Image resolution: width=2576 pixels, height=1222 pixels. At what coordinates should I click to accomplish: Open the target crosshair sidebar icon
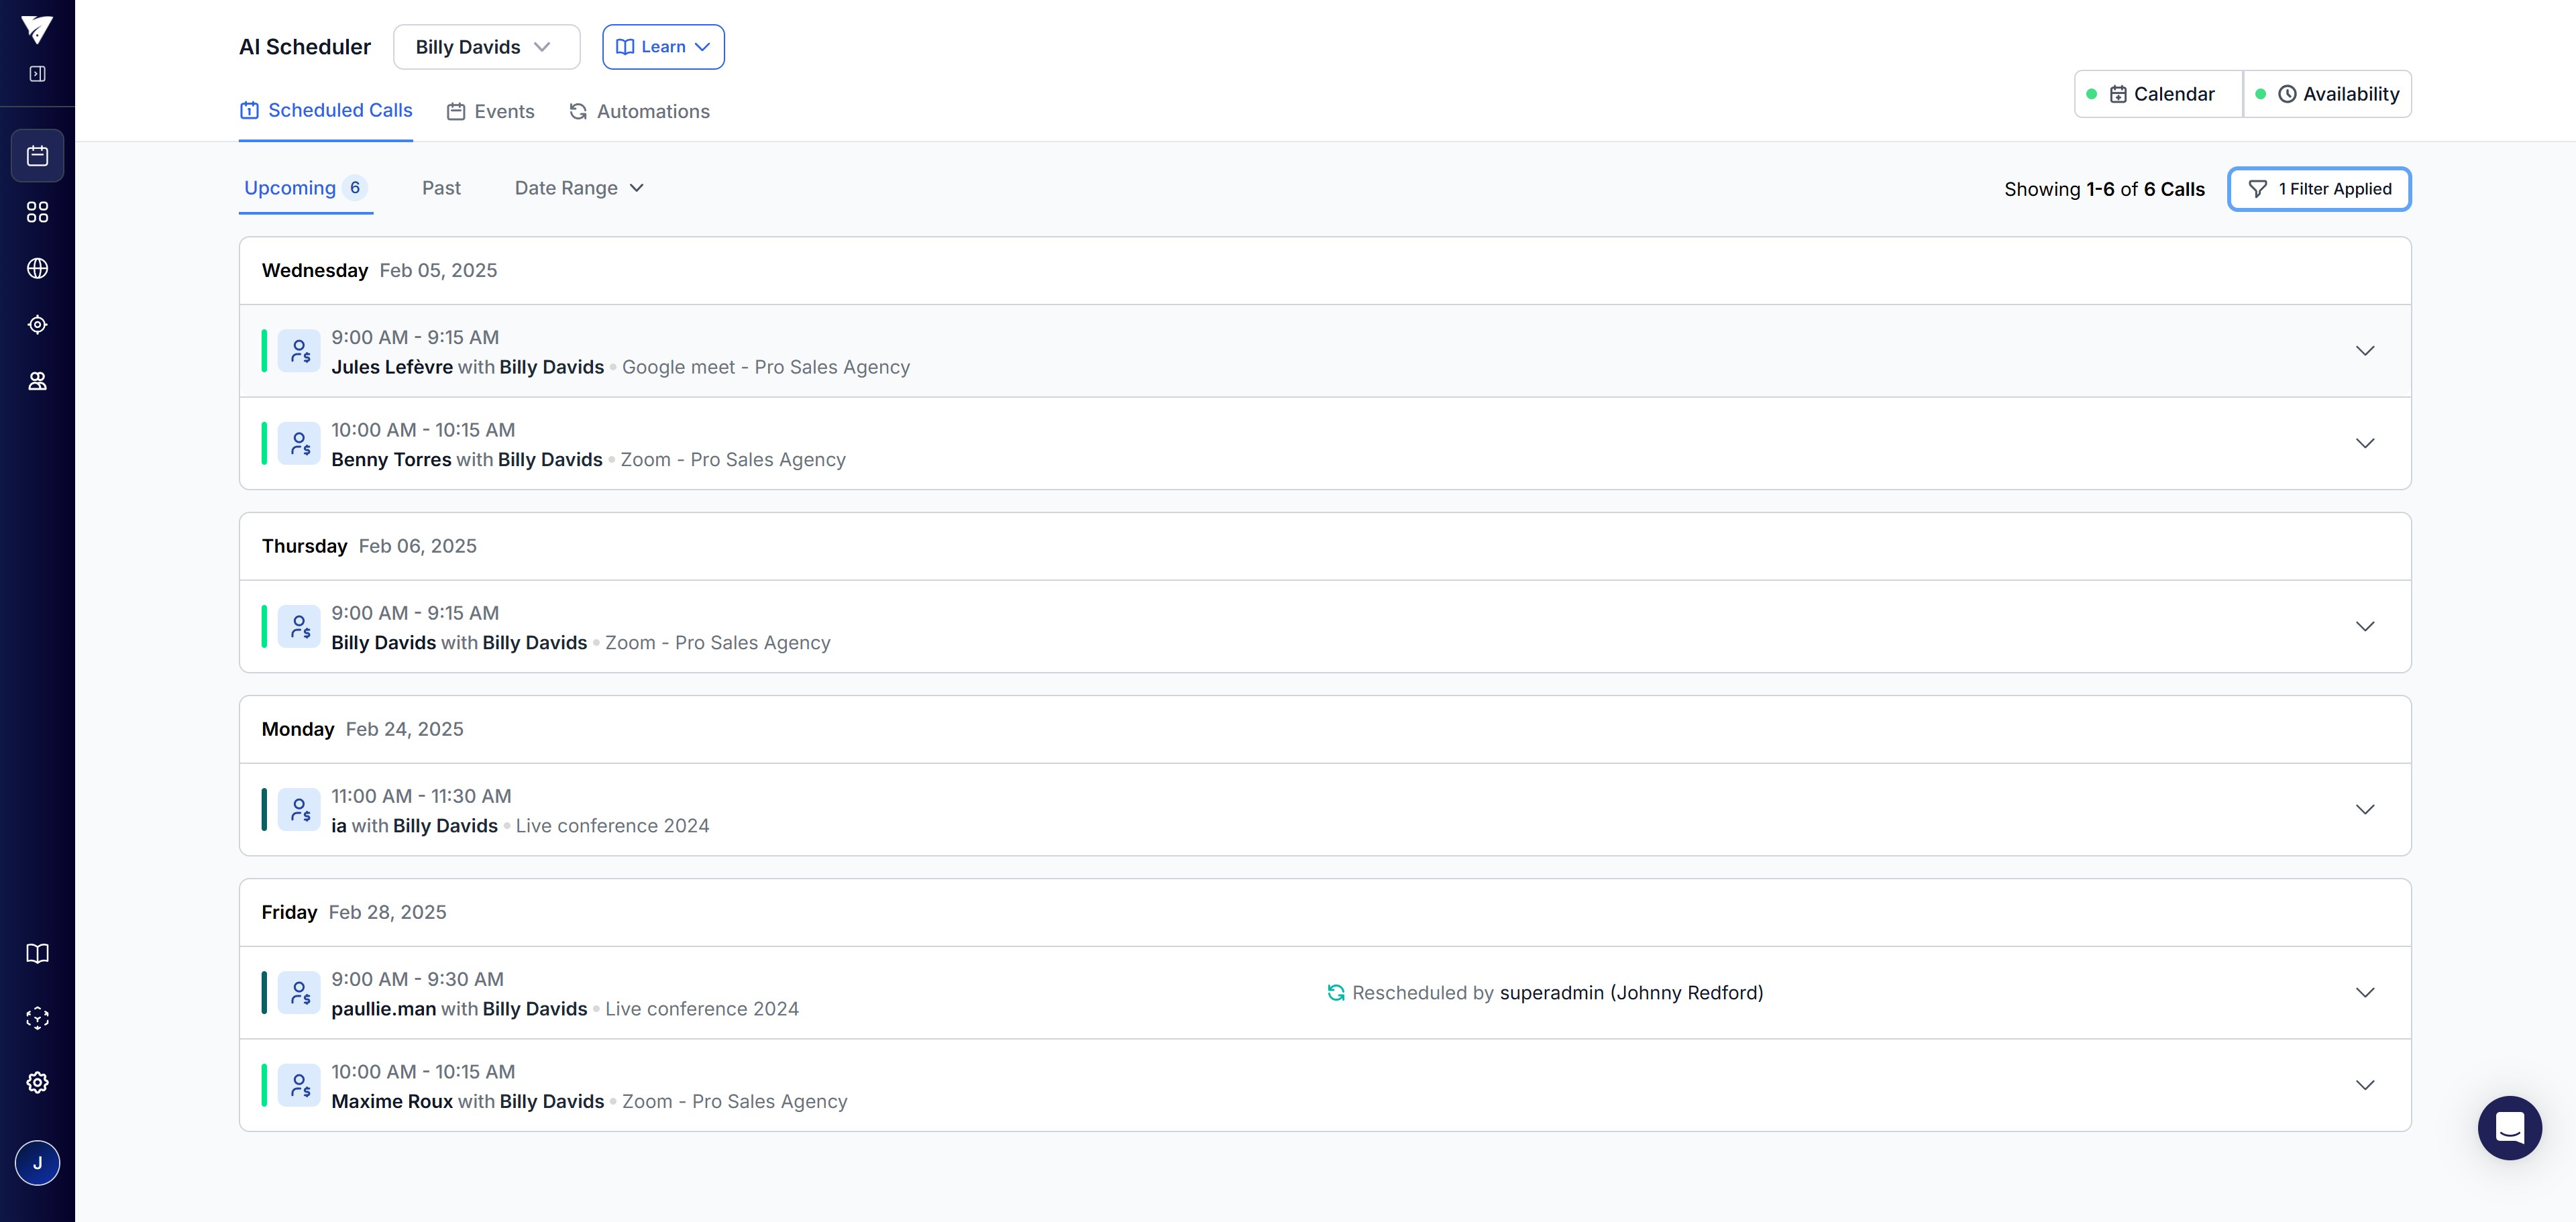(37, 325)
